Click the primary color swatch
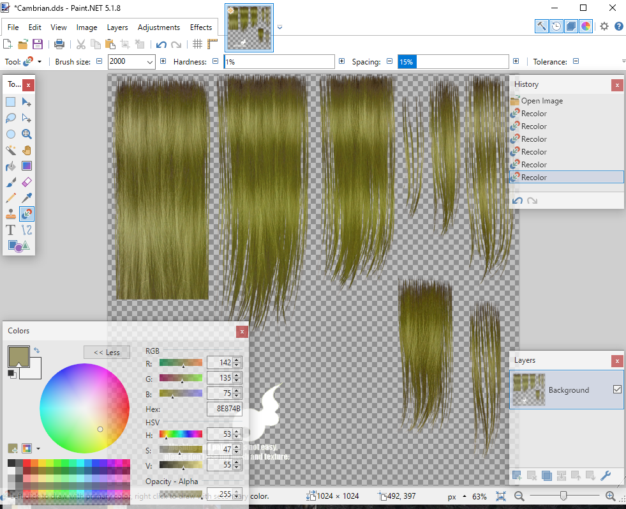The width and height of the screenshot is (626, 509). point(19,356)
